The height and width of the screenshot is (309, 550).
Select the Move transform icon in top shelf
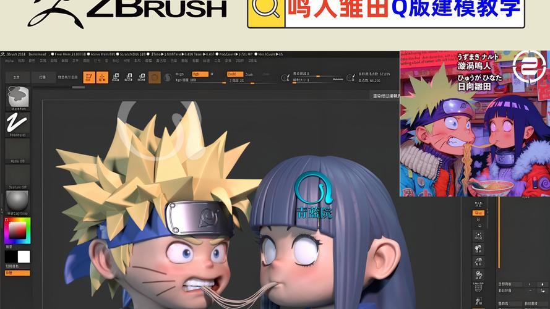(116, 77)
